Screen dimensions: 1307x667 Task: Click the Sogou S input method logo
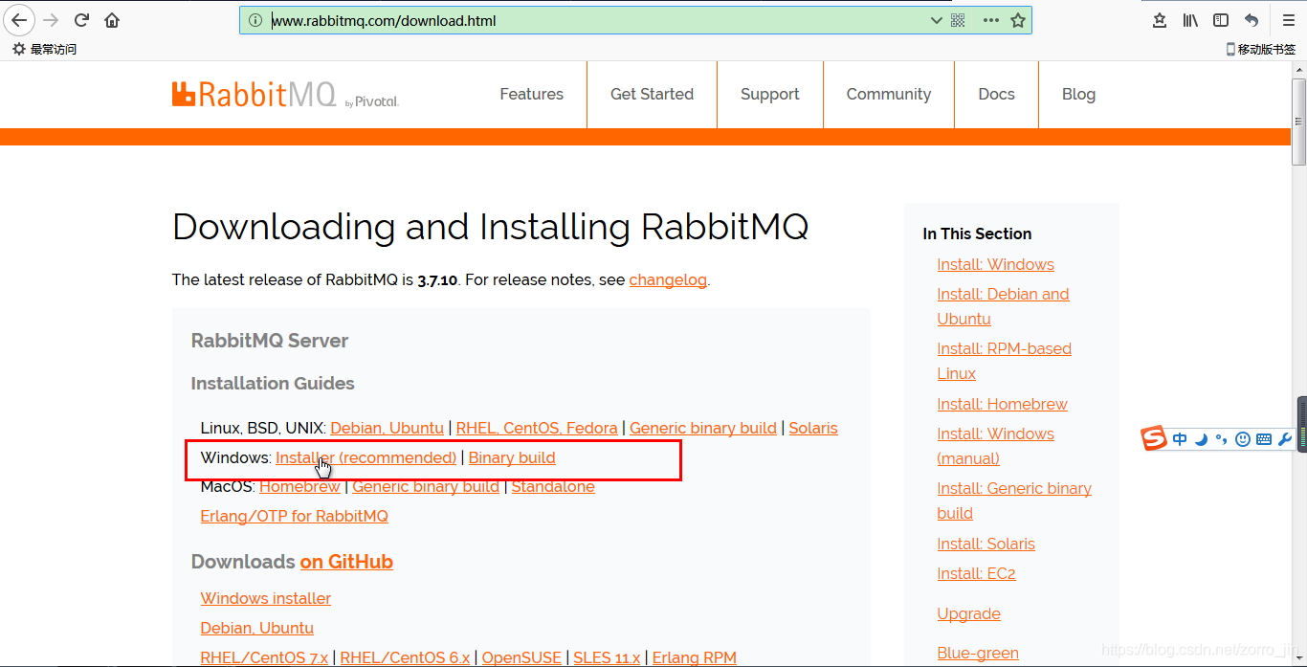tap(1154, 438)
